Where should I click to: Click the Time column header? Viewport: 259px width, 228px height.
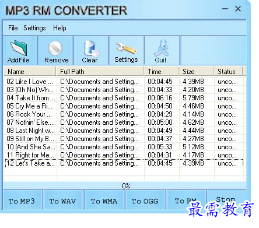(x=161, y=72)
